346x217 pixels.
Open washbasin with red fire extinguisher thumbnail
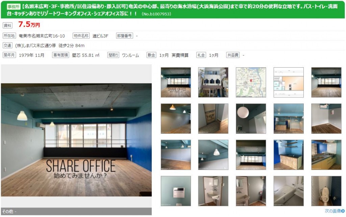point(251,191)
